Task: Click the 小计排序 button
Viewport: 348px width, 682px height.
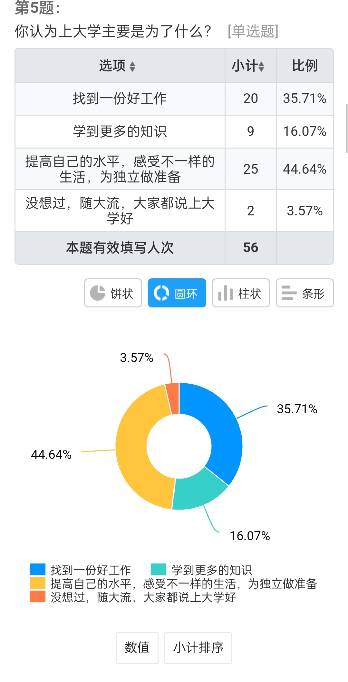Action: [198, 648]
